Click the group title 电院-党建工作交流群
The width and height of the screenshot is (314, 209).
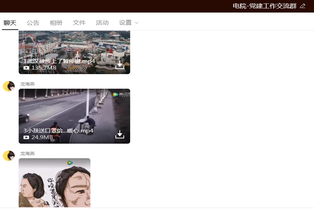265,6
